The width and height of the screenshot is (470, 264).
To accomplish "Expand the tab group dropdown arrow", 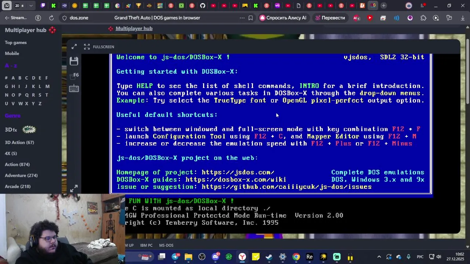I will point(31,5).
